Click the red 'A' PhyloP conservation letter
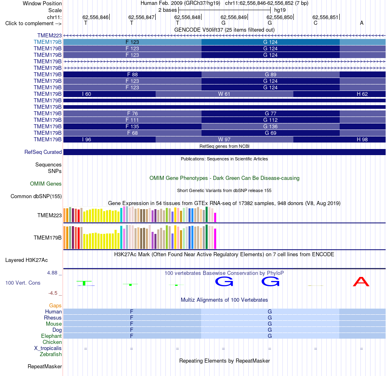 point(361,282)
